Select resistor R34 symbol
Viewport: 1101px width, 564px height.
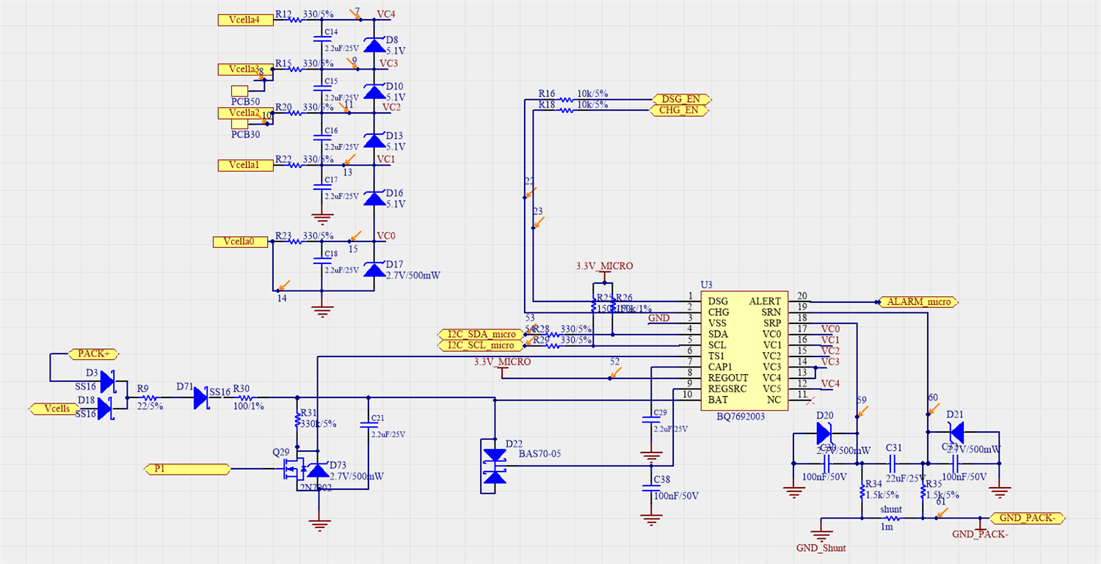tap(862, 492)
